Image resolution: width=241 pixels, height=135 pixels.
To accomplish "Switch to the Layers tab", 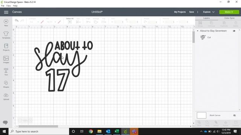I will [206, 18].
